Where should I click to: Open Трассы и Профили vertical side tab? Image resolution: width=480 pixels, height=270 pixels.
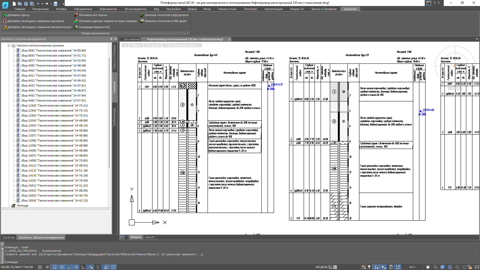tap(114, 57)
